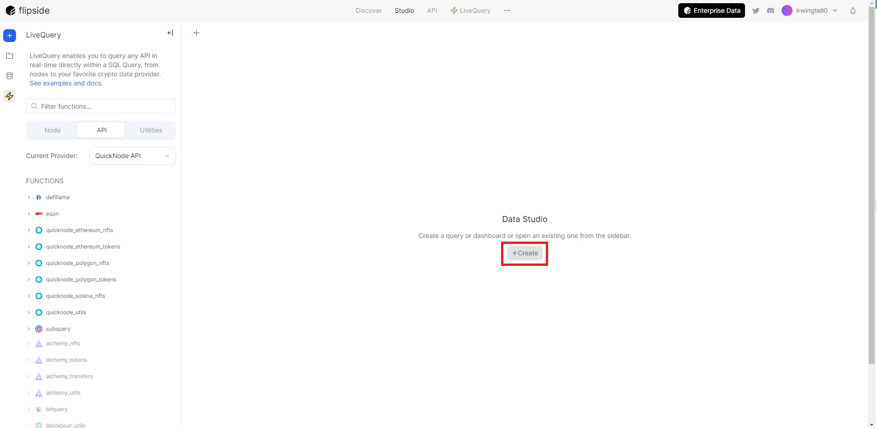The height and width of the screenshot is (428, 877).
Task: Open the three-dots more menu in top nav
Action: point(507,11)
